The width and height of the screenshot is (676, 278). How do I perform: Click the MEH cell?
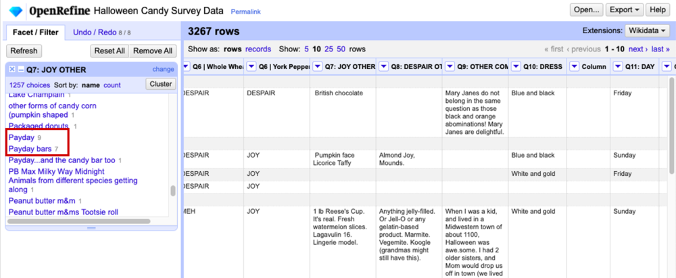click(x=212, y=242)
